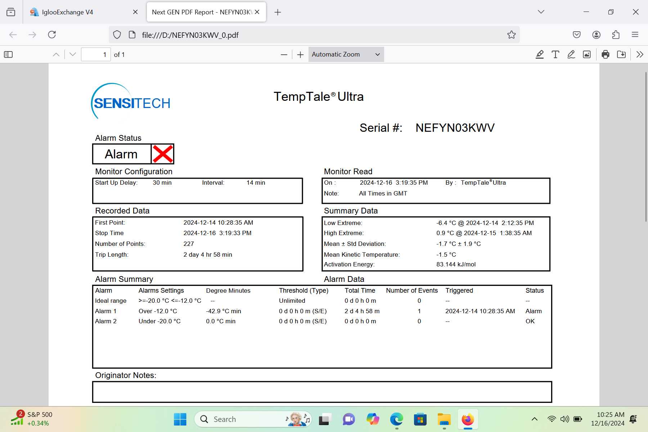Click the Alarm 1 triggered timestamp
Viewport: 648px width, 432px height.
tap(480, 311)
